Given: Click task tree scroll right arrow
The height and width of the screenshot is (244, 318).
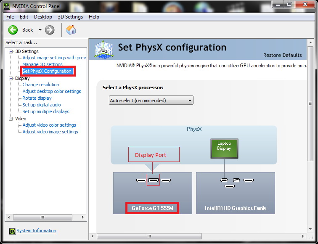Looking at the screenshot, I should tap(82, 217).
